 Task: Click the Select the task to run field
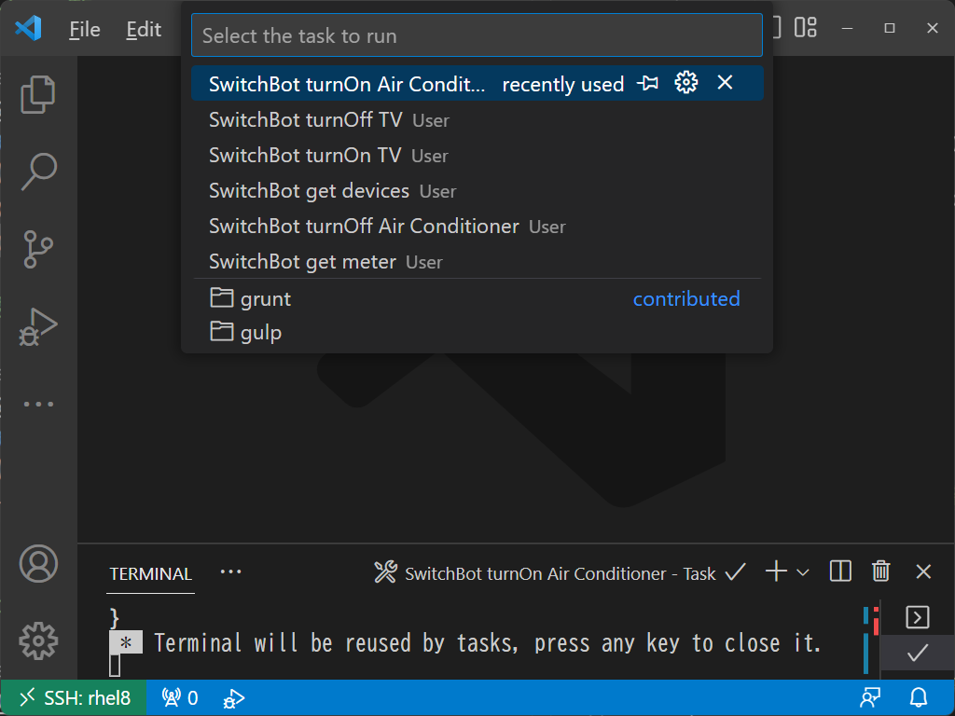(477, 34)
